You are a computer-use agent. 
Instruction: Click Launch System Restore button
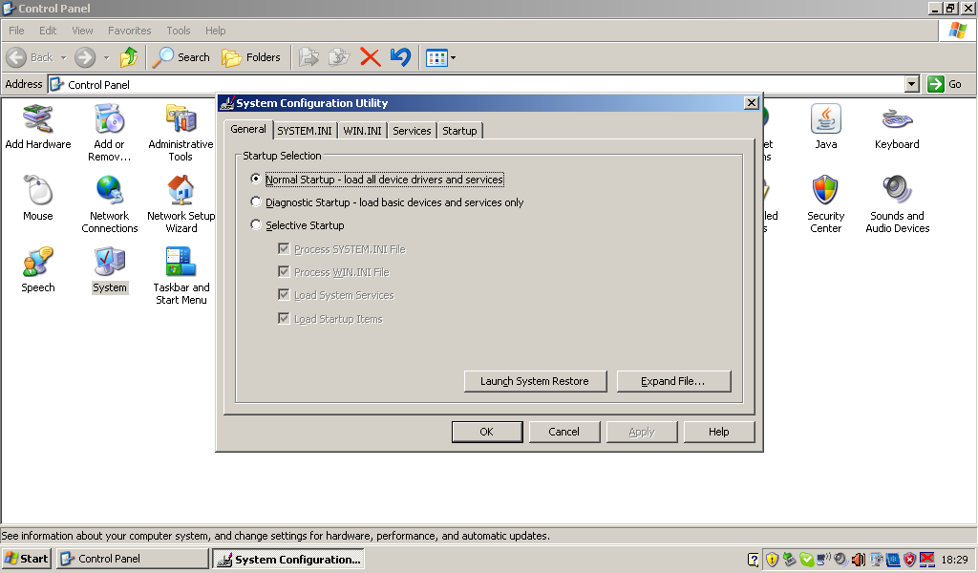pos(535,381)
